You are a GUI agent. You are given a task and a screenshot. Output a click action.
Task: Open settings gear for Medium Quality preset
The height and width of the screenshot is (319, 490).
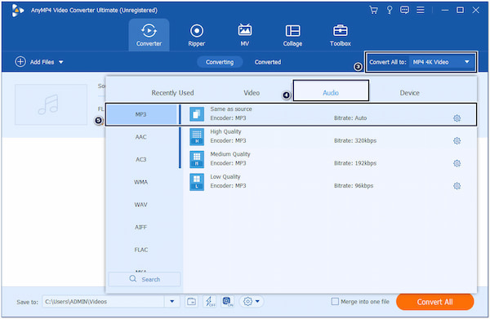point(457,163)
